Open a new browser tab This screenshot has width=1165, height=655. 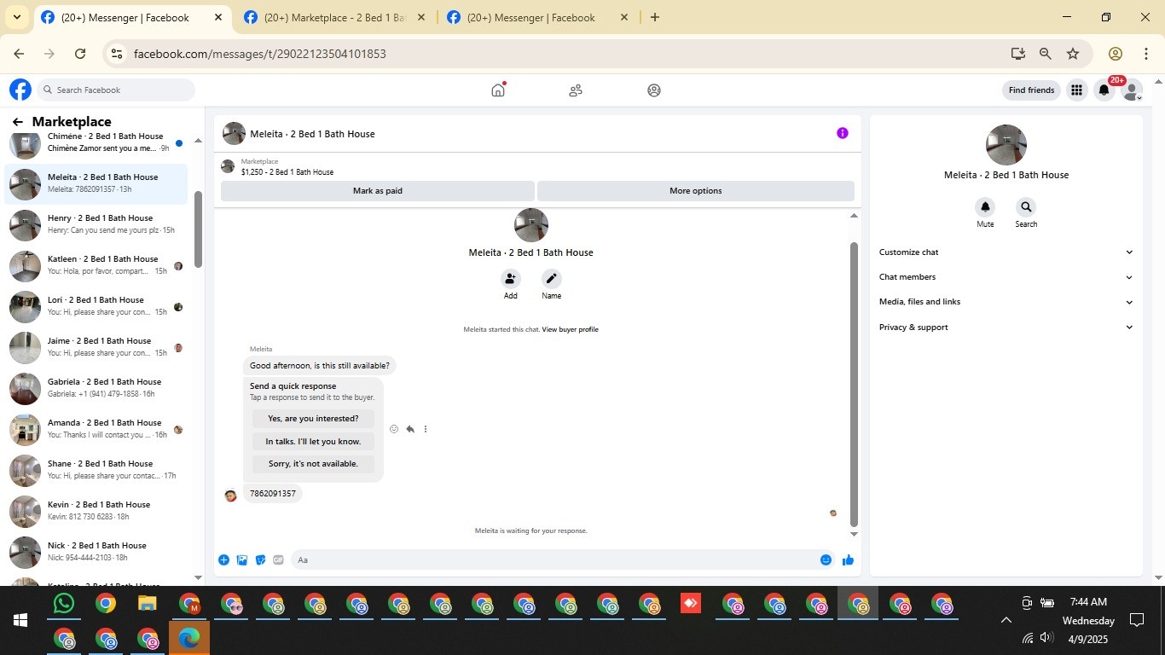pos(654,17)
